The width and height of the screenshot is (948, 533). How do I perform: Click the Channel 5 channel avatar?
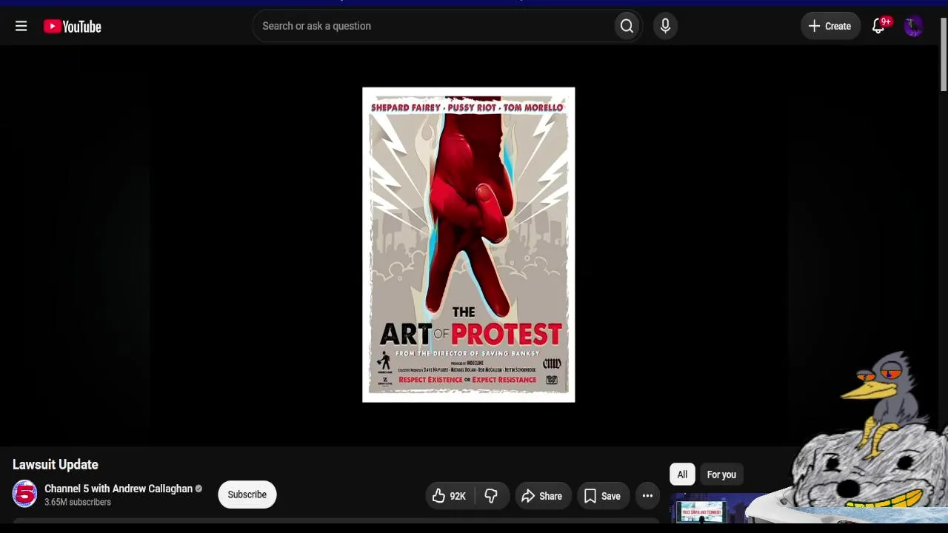[x=24, y=495]
